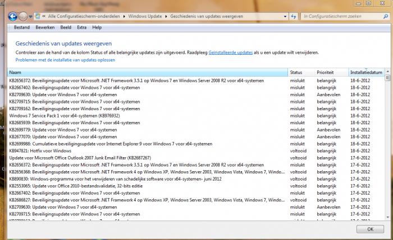Click the vertical scrollbar thumb

coord(388,78)
